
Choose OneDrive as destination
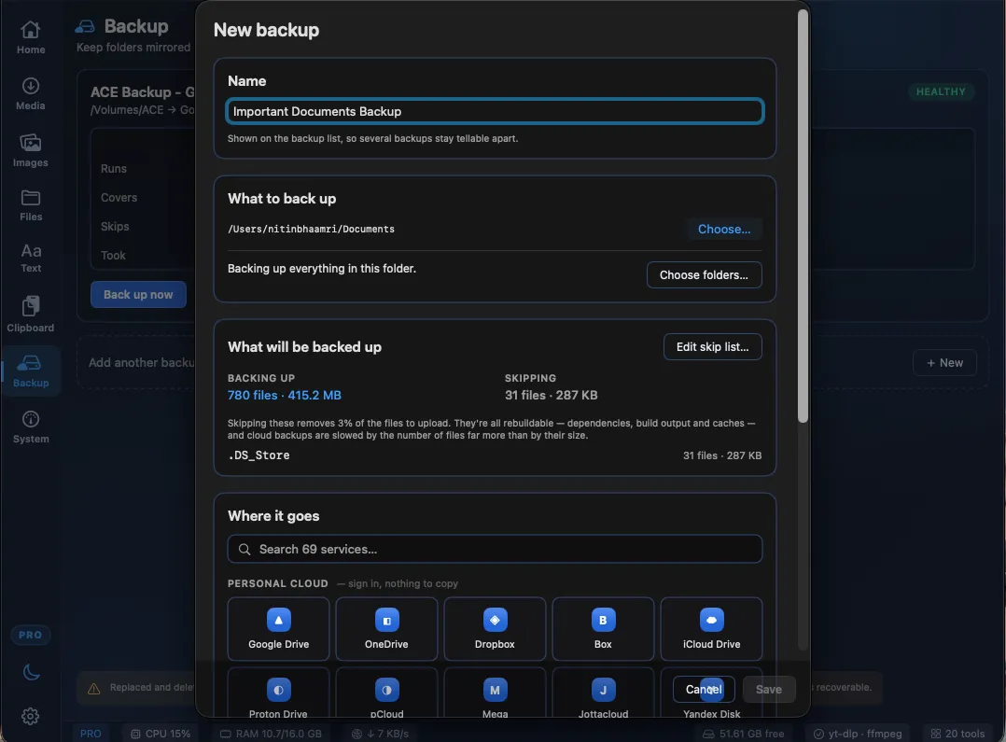[386, 629]
